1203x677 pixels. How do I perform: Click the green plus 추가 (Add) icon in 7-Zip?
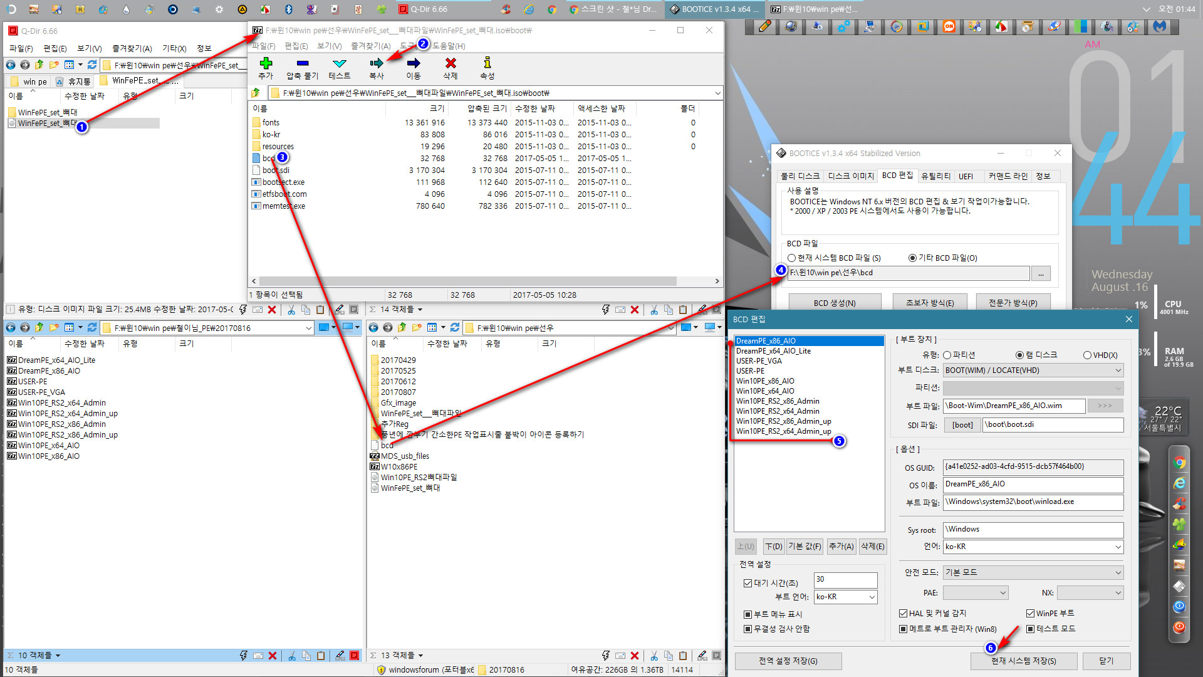(x=266, y=63)
